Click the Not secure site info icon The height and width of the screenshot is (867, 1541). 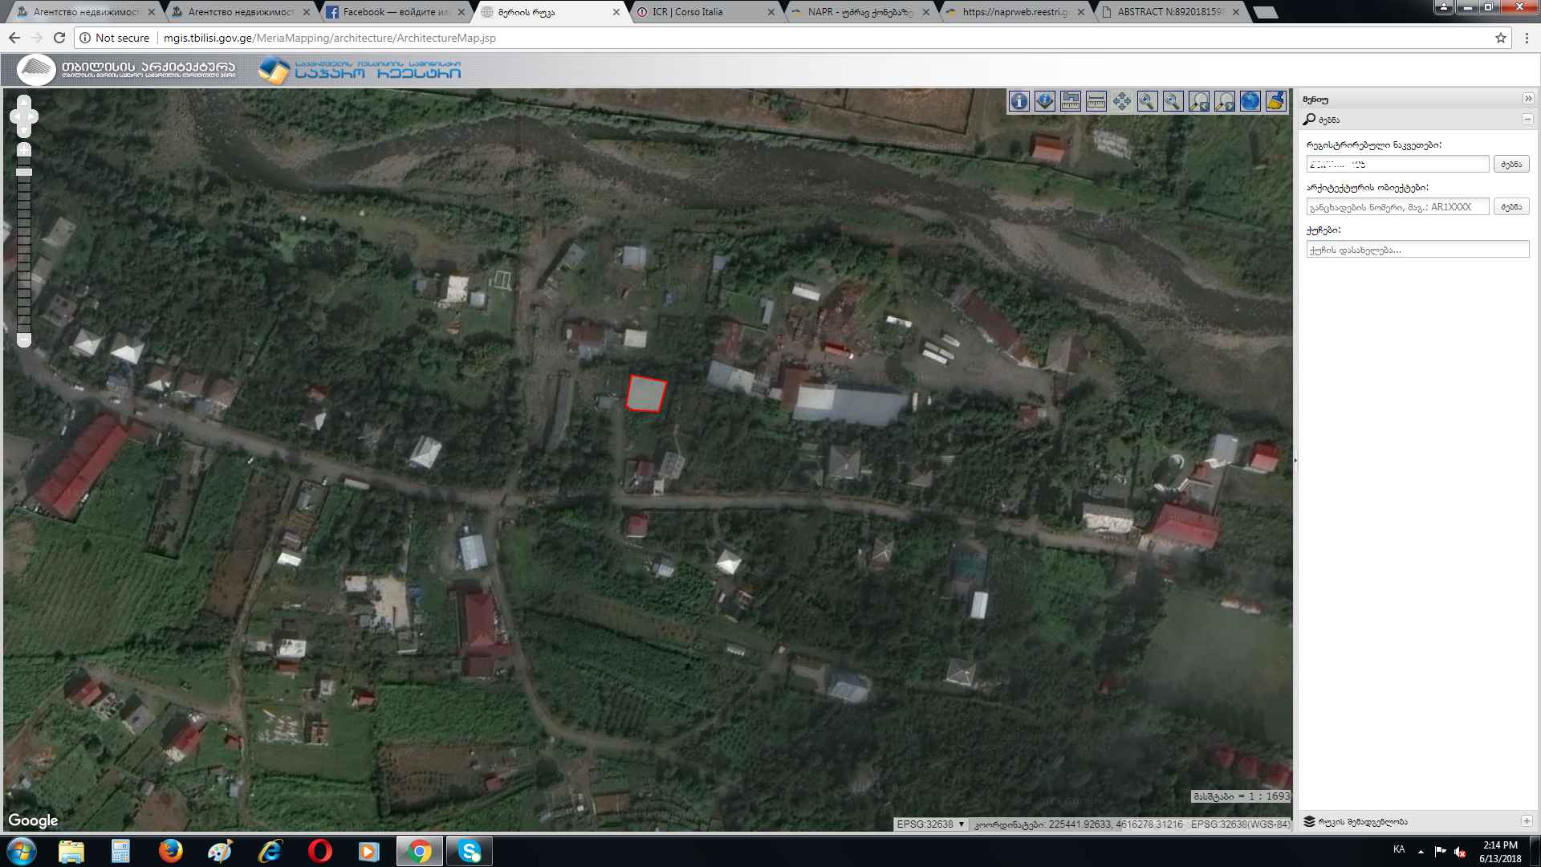coord(85,38)
